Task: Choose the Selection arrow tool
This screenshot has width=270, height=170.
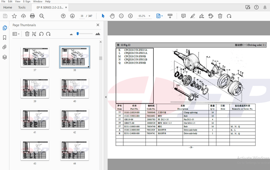Action: point(103,16)
